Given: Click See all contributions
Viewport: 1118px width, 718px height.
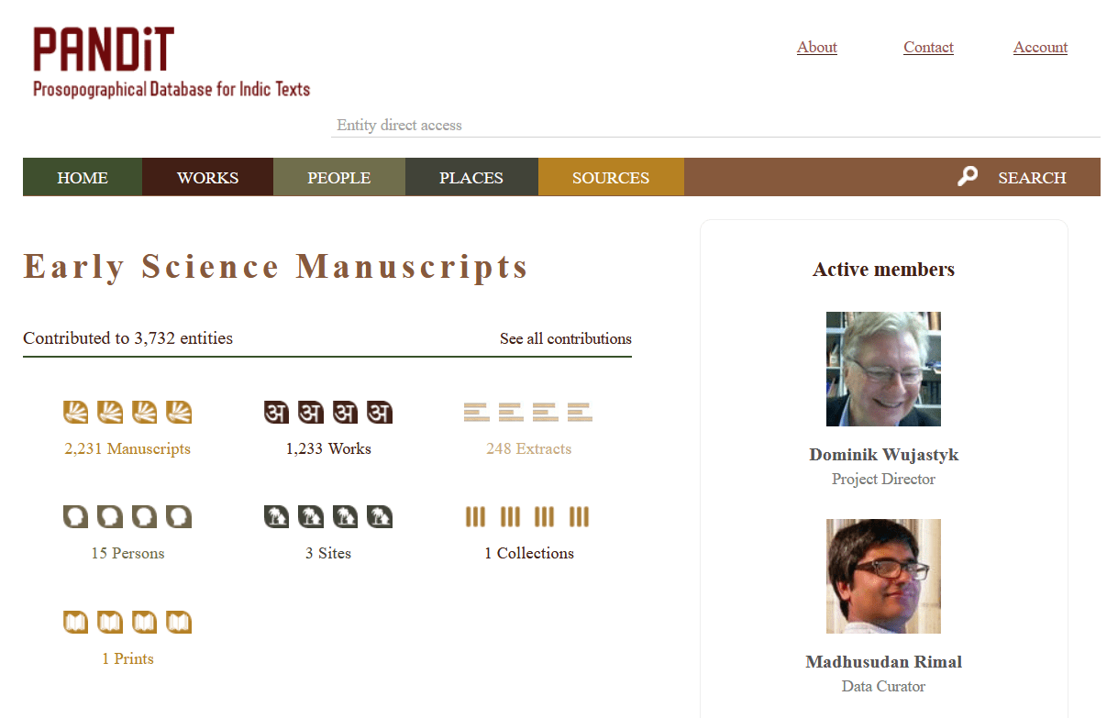Looking at the screenshot, I should 566,338.
